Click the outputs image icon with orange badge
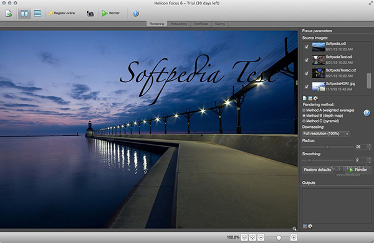The image size is (374, 243). 305,226
